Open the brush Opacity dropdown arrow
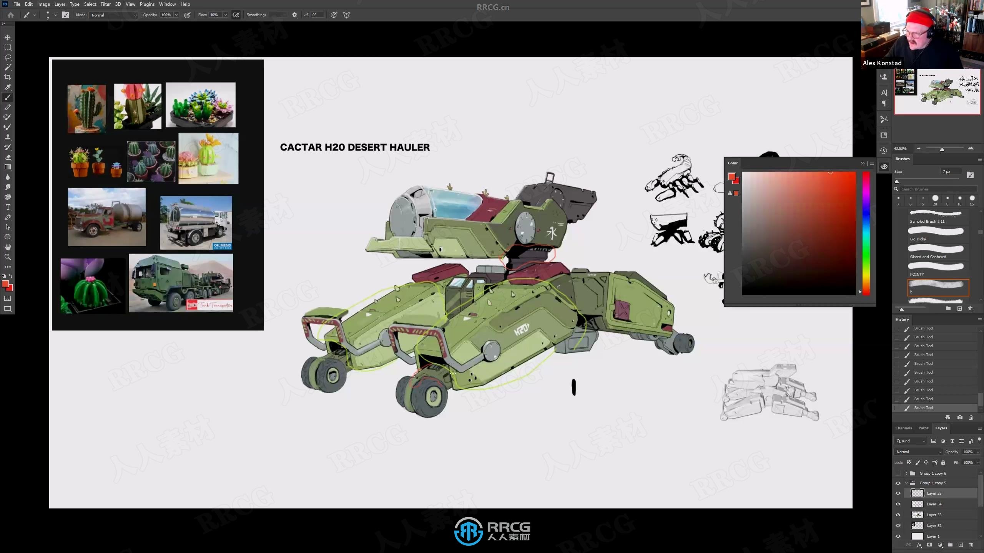Viewport: 984px width, 553px height. click(176, 15)
